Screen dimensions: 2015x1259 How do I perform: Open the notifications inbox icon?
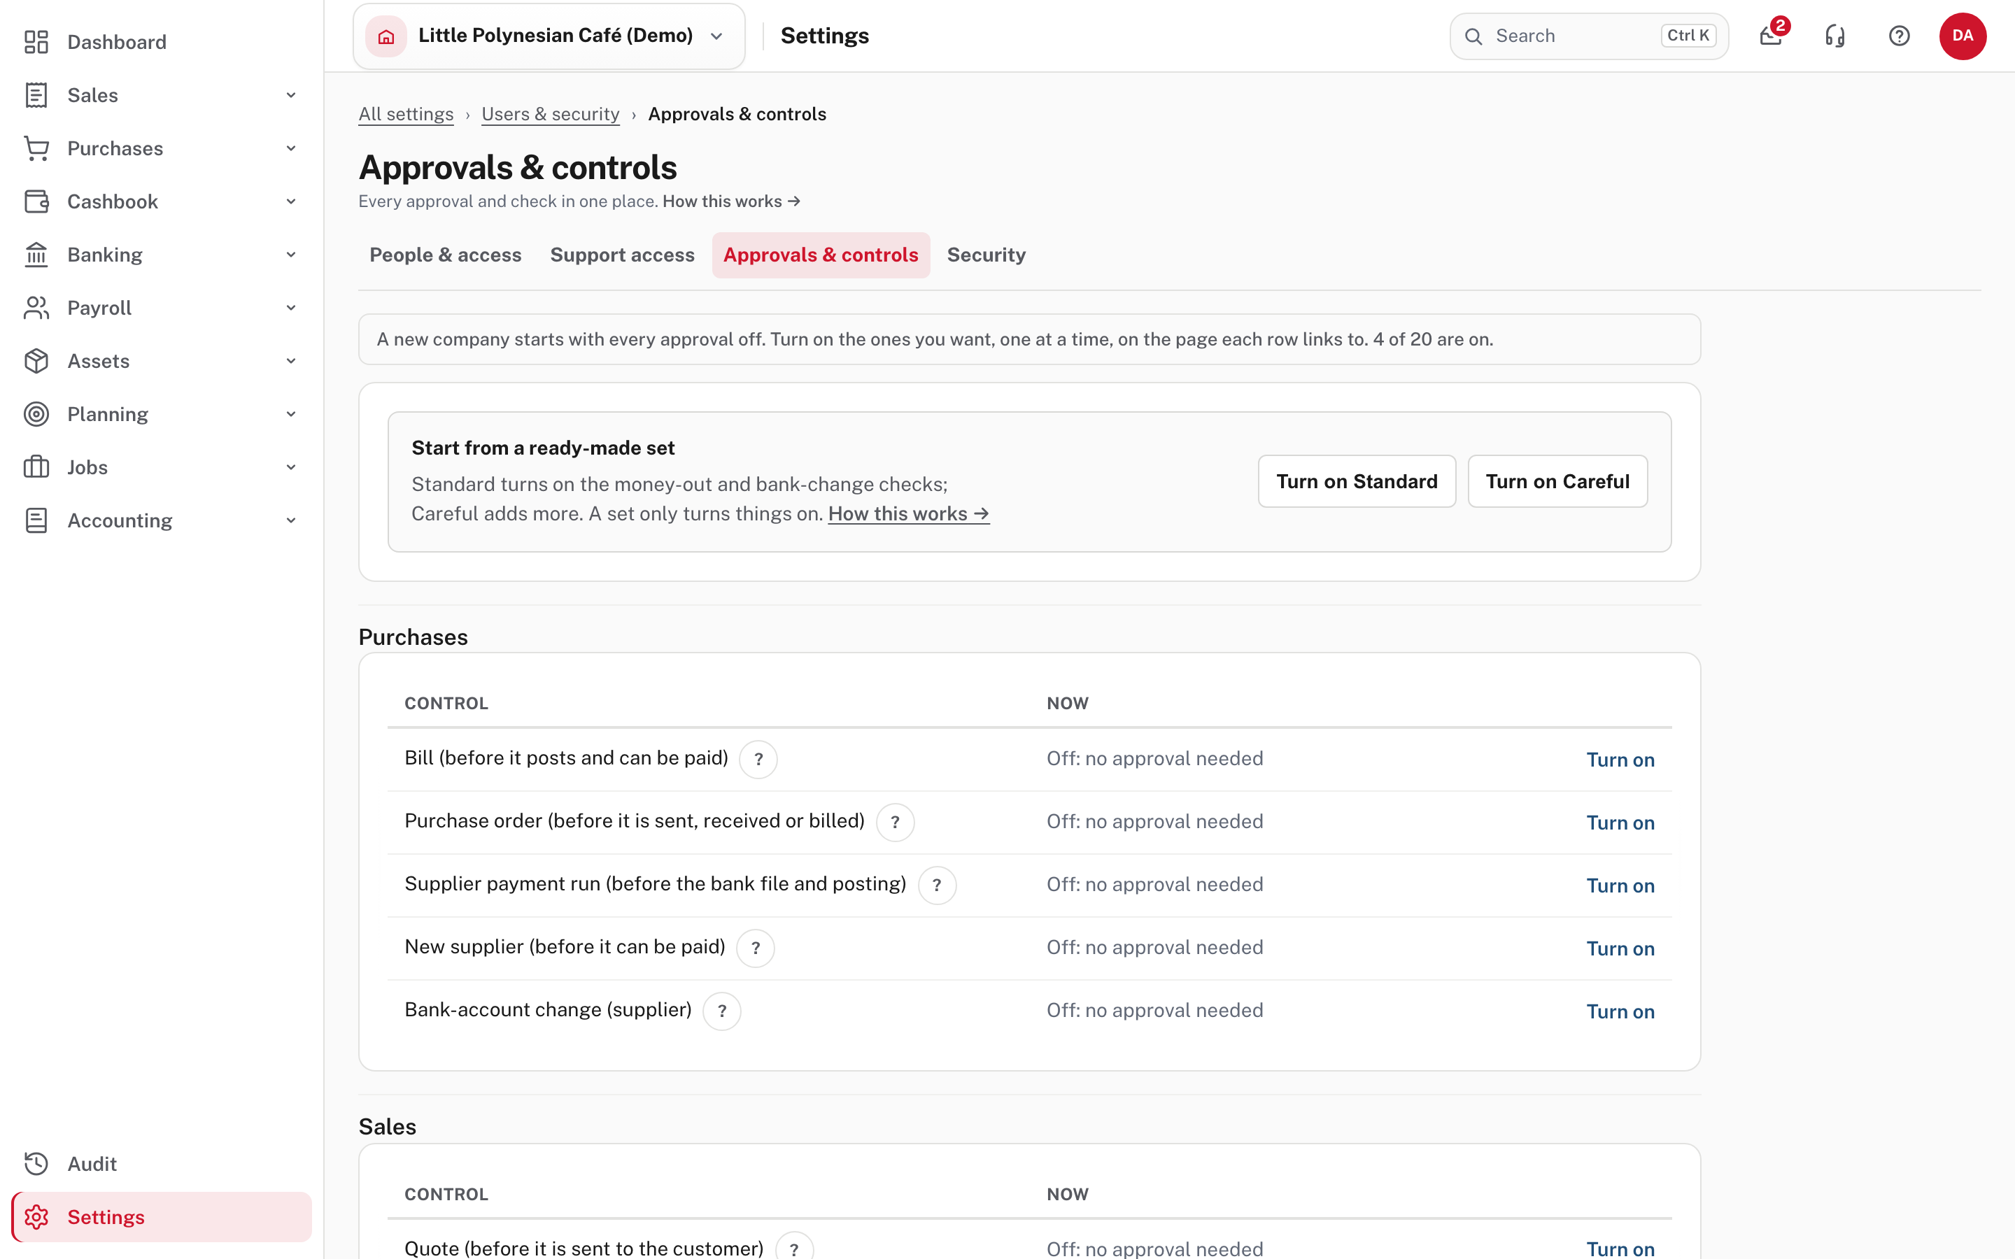[x=1771, y=36]
